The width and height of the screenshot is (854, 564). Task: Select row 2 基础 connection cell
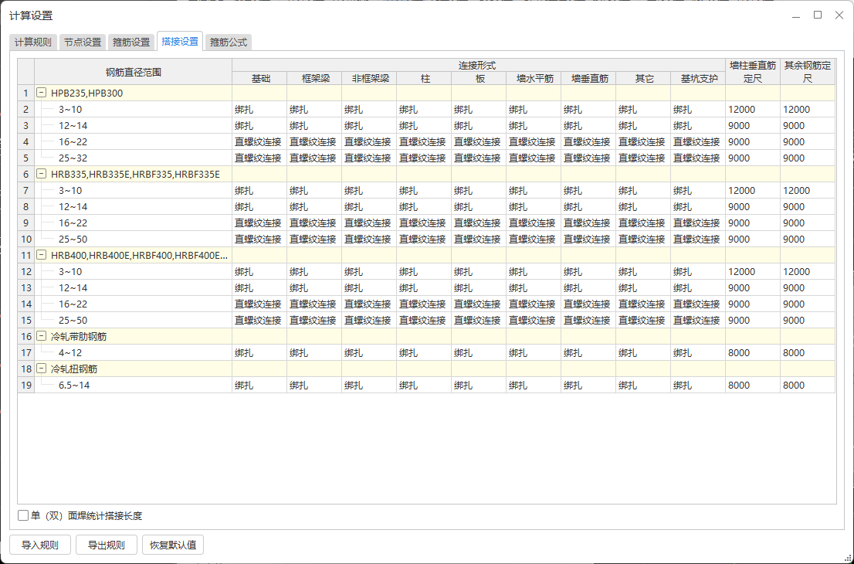(259, 109)
